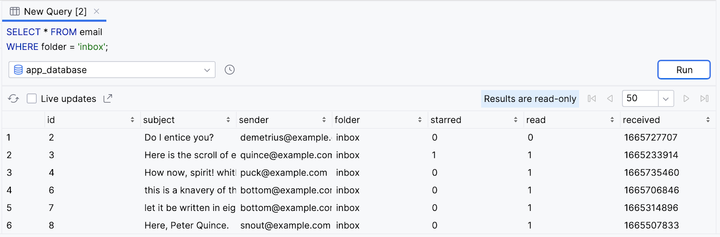Image resolution: width=720 pixels, height=237 pixels.
Task: Click the database icon beside app_database
Action: (18, 70)
